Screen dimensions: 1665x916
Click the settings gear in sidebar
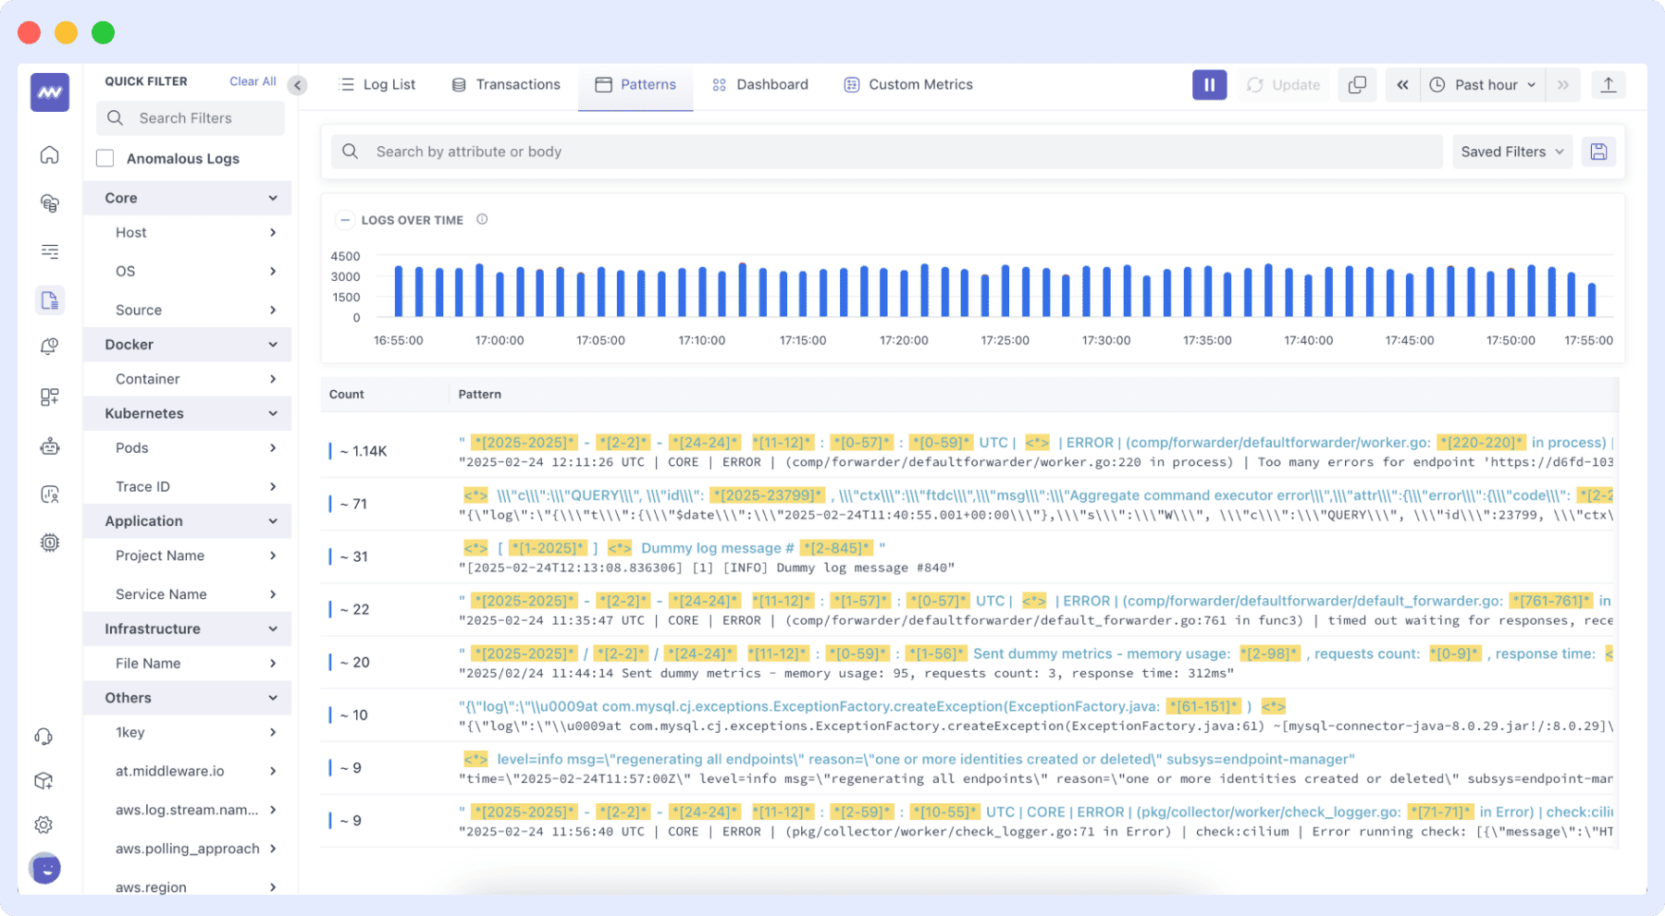click(x=43, y=824)
